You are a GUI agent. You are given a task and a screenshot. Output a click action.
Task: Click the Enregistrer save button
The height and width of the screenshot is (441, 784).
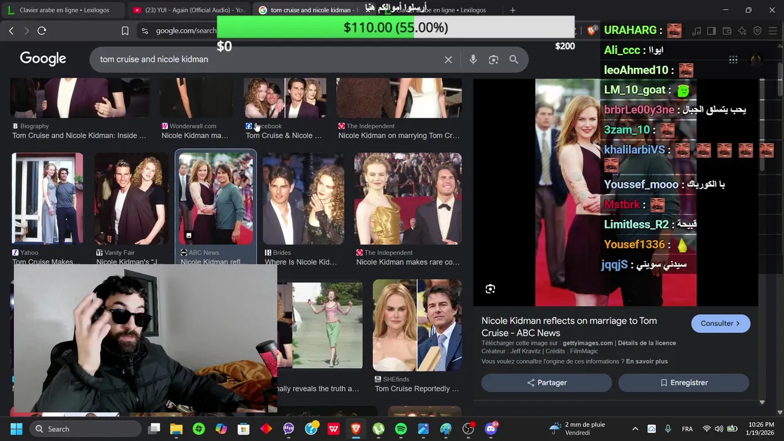684,383
